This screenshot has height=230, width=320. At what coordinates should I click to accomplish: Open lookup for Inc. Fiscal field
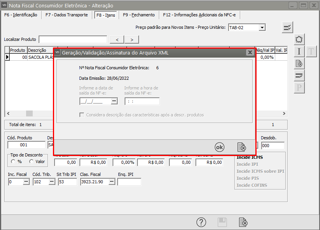click(x=26, y=181)
